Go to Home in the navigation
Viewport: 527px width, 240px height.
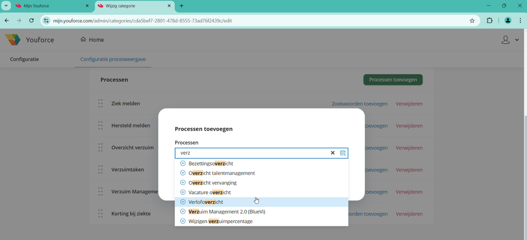click(x=92, y=40)
